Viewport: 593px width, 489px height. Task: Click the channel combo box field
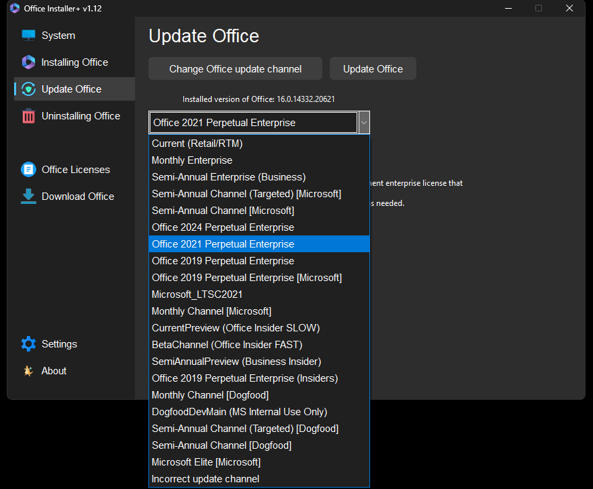(253, 123)
